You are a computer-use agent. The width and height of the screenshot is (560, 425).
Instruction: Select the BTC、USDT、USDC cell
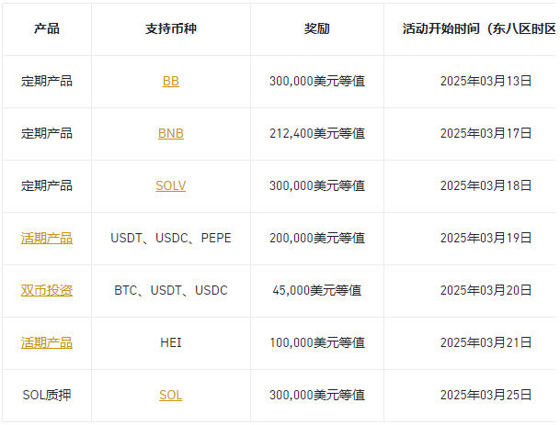171,290
